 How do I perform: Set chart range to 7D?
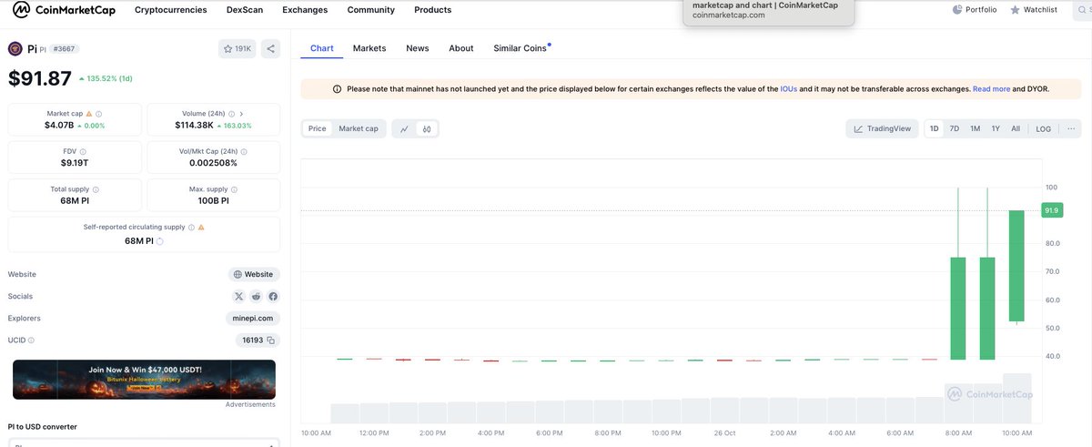pyautogui.click(x=954, y=128)
